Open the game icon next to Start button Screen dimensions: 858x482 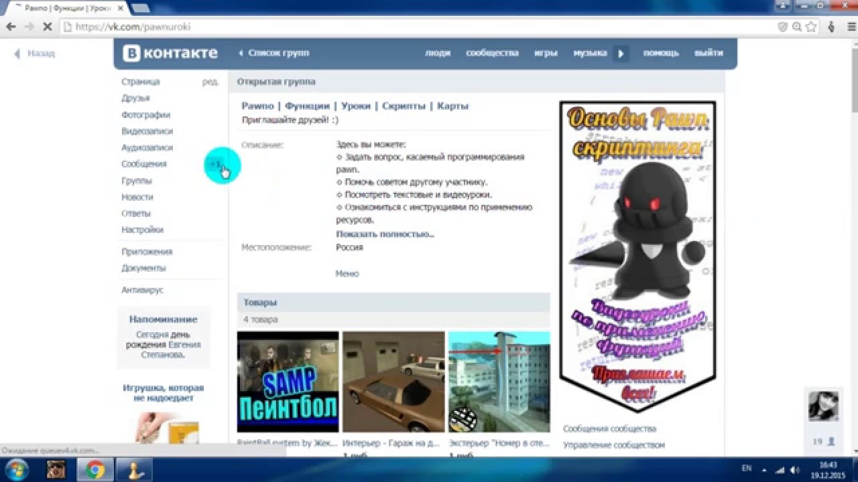pos(56,469)
